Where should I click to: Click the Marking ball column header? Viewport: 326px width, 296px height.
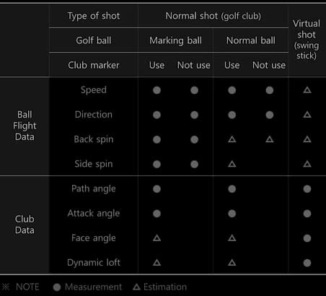point(175,40)
